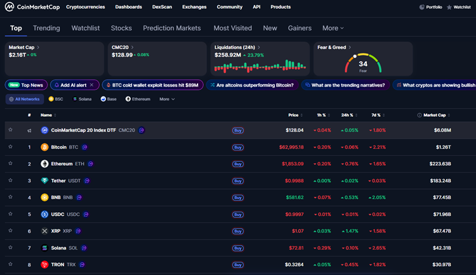Click the Market Cap info icon
The height and width of the screenshot is (275, 476).
tap(420, 115)
